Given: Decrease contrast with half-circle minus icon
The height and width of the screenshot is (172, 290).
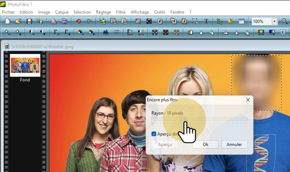Looking at the screenshot, I should 32,32.
